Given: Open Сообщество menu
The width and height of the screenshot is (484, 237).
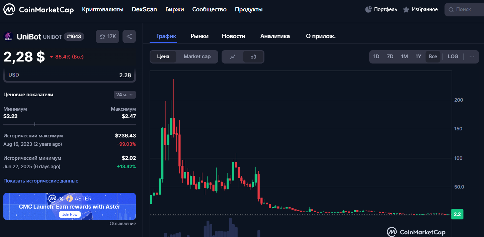Looking at the screenshot, I should coord(210,9).
